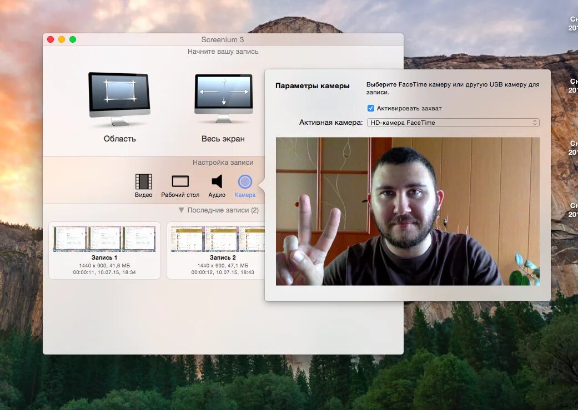Click the Параметры камеры heading

coord(313,86)
